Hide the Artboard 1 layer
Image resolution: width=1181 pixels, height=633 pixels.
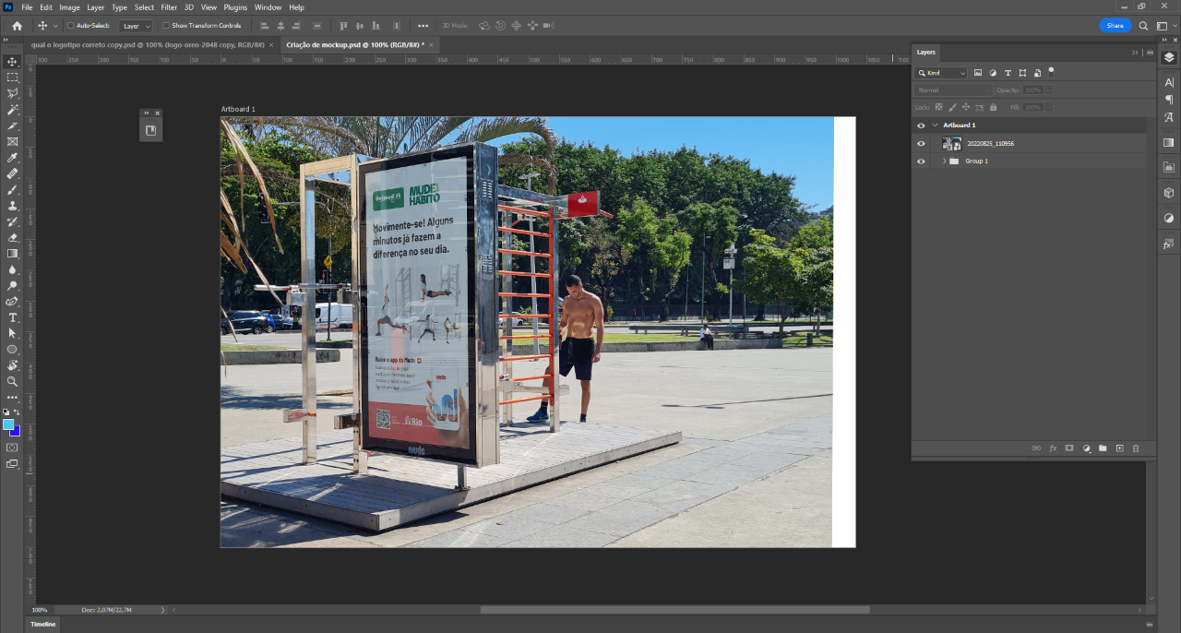point(921,125)
